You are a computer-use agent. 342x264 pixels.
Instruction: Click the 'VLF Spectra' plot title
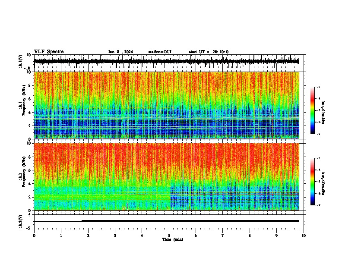click(x=49, y=52)
